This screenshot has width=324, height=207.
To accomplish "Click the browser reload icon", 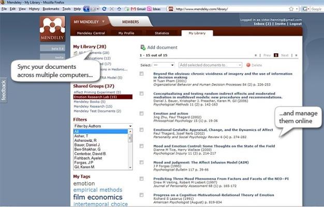I will [x=105, y=9].
